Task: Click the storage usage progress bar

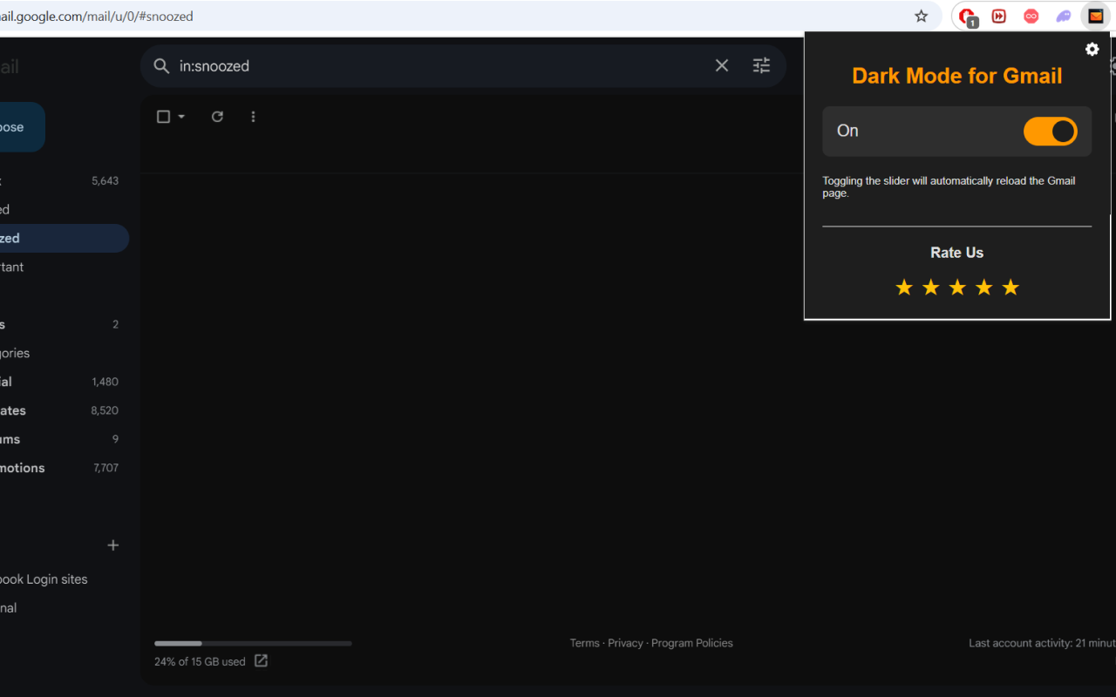Action: [x=253, y=643]
